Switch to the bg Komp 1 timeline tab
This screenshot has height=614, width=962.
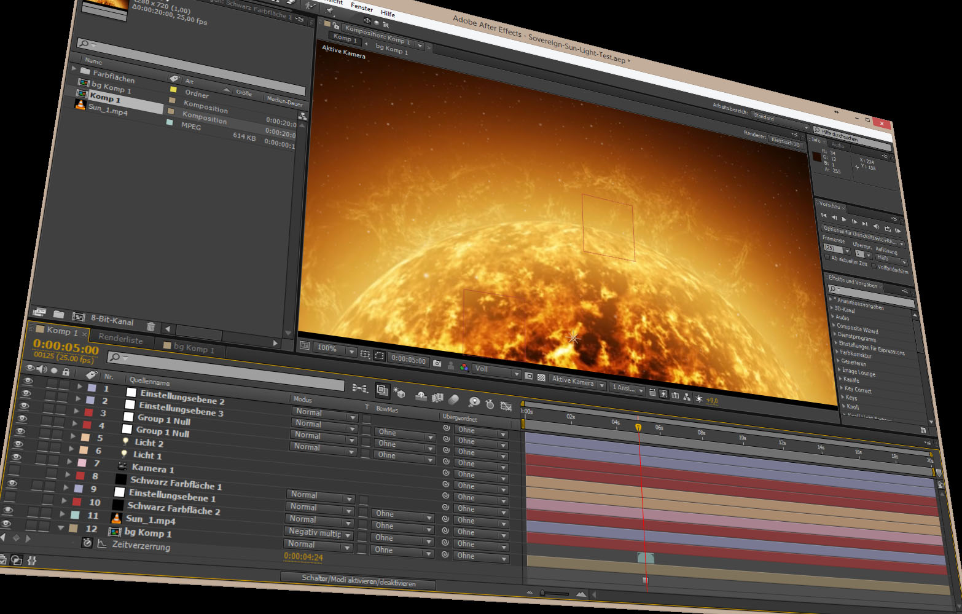(x=194, y=347)
